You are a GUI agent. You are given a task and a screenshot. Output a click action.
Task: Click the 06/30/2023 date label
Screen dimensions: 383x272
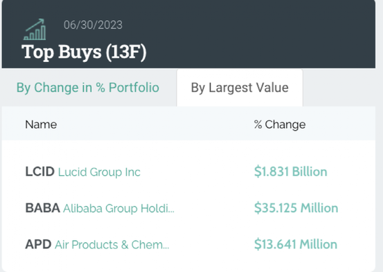tap(93, 25)
